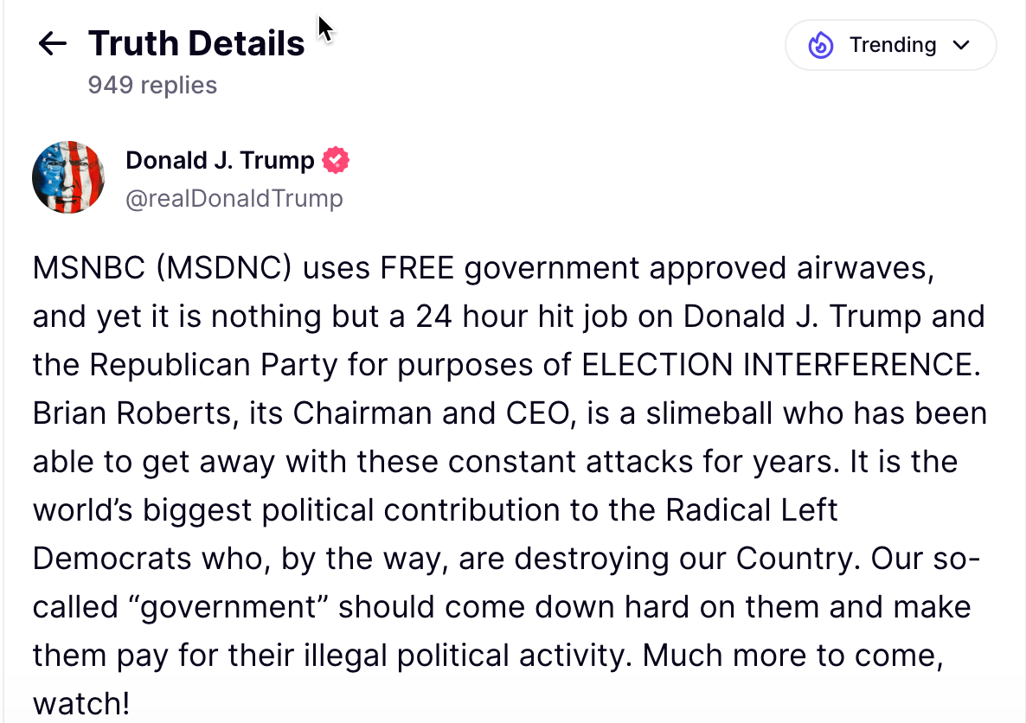Viewport: 1026px width, 723px height.
Task: Click "Republican Party" in the post text
Action: 214,365
